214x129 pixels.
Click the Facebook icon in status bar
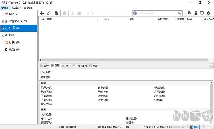coord(192,127)
